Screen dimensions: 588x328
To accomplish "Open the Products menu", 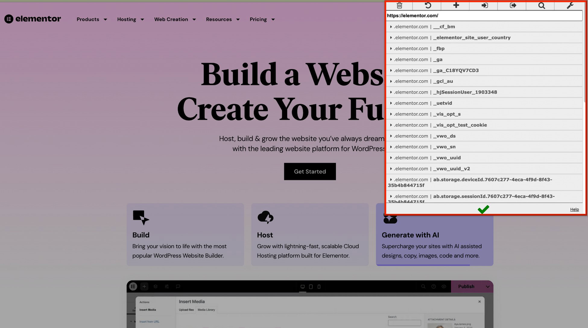I will (92, 19).
